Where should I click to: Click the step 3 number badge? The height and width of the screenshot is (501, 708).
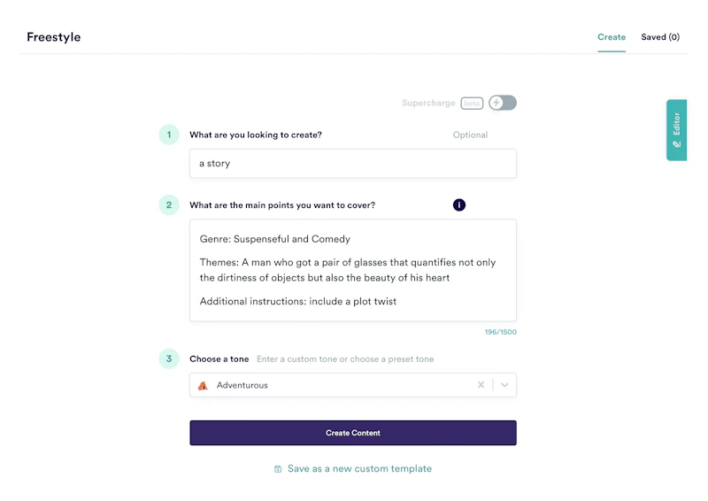(x=169, y=359)
